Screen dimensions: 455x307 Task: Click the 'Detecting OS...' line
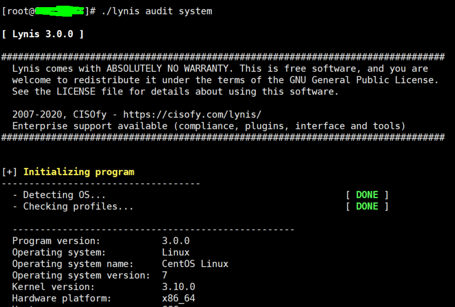59,195
